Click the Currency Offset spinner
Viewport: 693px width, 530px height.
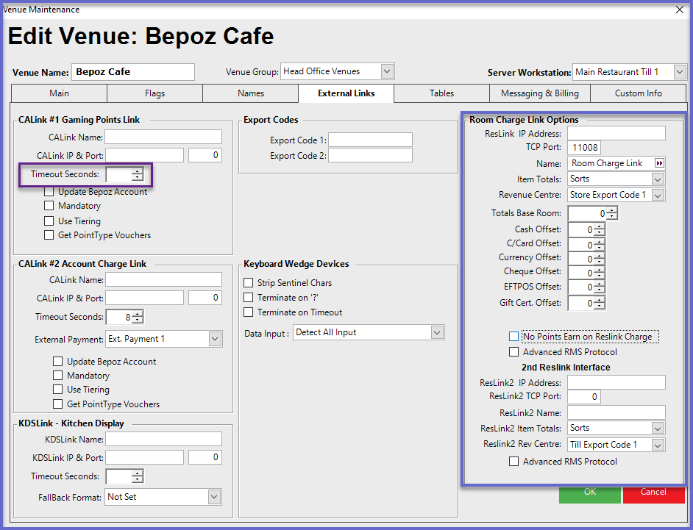pos(586,259)
